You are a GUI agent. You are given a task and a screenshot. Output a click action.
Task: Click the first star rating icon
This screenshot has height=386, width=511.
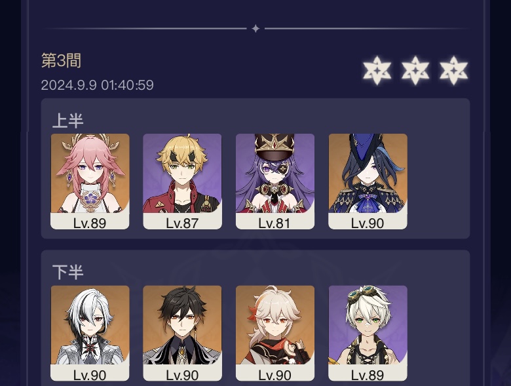tap(377, 70)
